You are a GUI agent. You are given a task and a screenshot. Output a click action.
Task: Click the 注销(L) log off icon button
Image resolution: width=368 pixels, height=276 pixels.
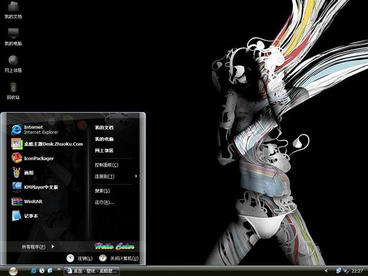click(70, 258)
